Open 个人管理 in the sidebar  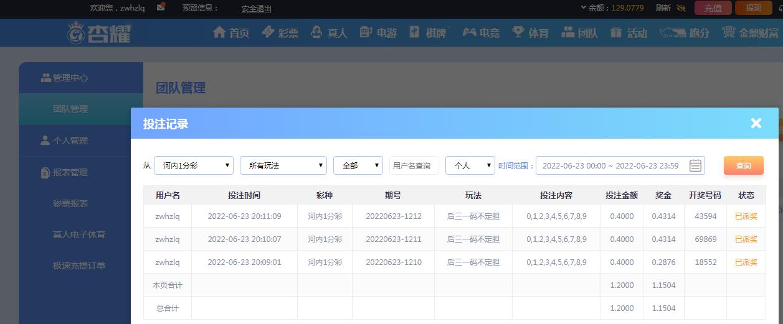tap(81, 141)
